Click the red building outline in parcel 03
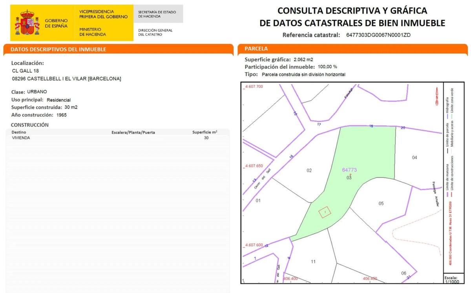471x293 pixels. click(325, 212)
